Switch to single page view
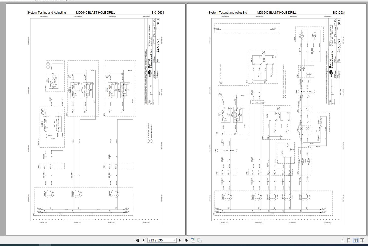 [x=342, y=240]
